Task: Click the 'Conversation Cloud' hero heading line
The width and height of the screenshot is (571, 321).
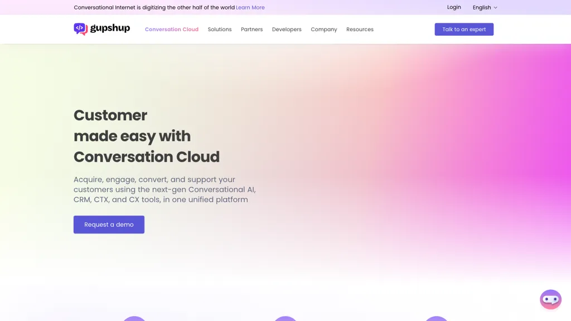Action: (147, 157)
